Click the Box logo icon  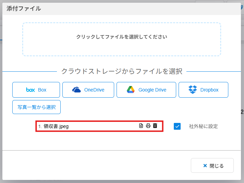click(31, 90)
